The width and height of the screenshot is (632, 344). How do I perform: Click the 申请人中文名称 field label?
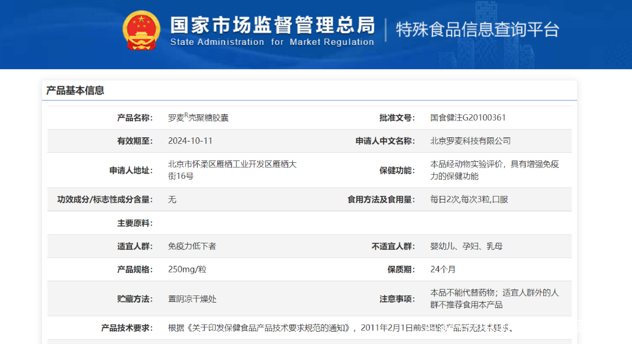click(385, 141)
